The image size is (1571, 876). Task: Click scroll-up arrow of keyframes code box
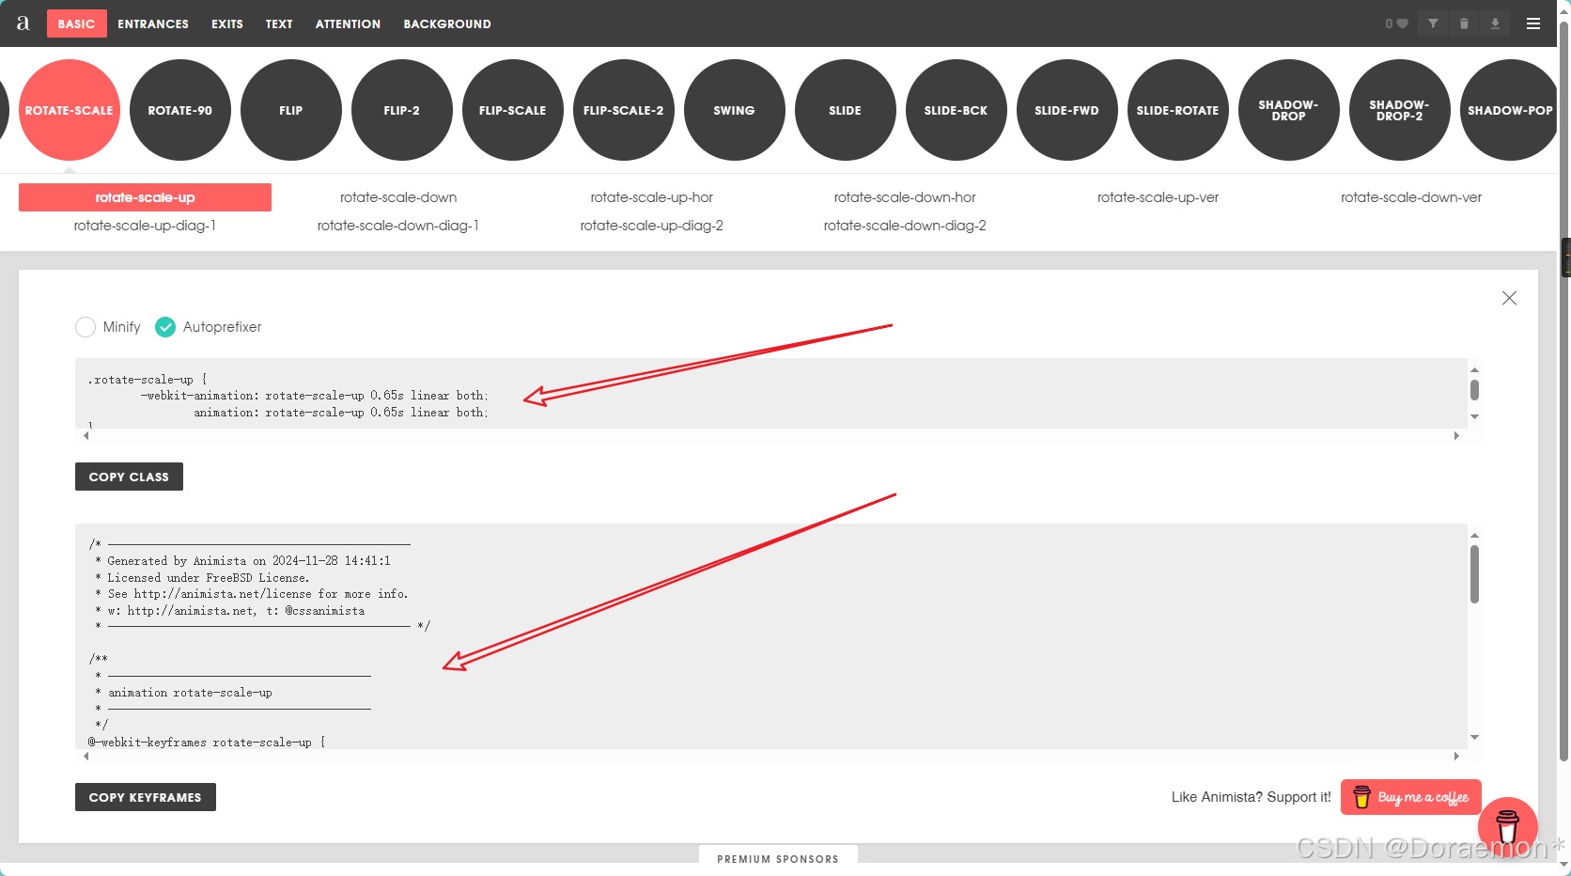(1474, 536)
